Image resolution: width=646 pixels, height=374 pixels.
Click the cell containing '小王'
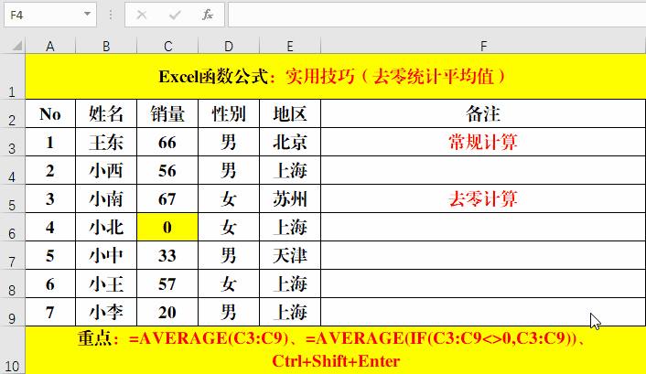point(106,284)
